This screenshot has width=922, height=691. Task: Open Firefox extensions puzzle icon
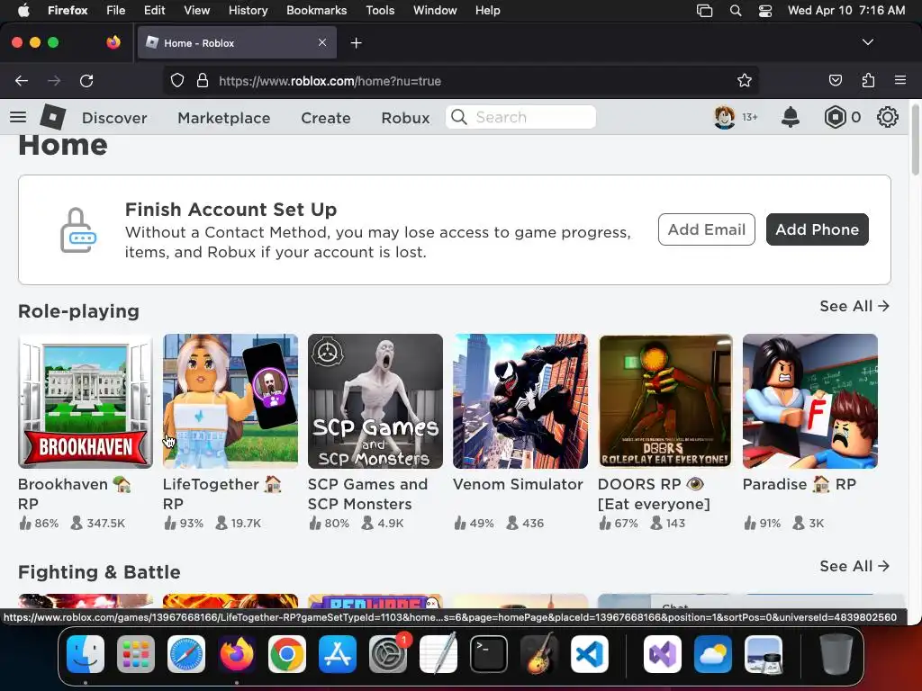tap(868, 80)
